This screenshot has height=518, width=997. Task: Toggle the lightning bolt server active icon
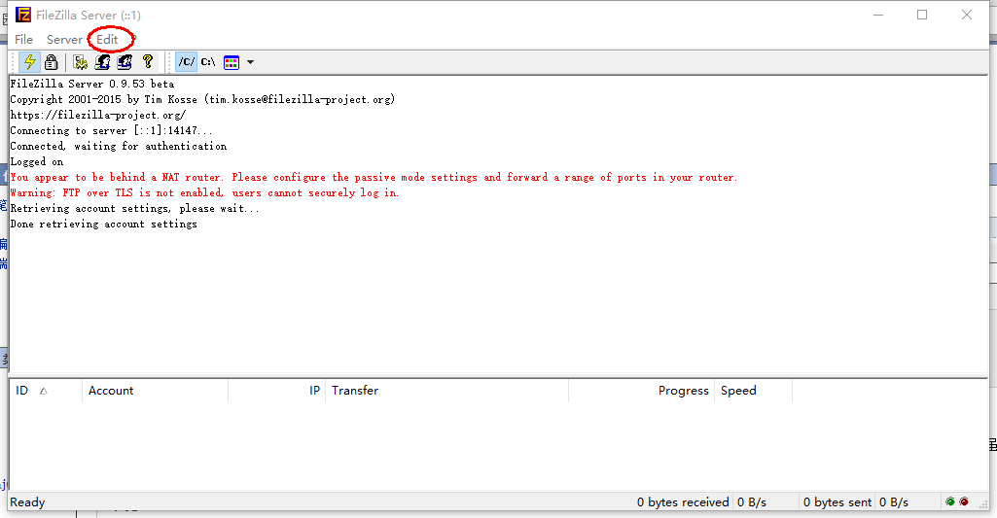coord(29,61)
